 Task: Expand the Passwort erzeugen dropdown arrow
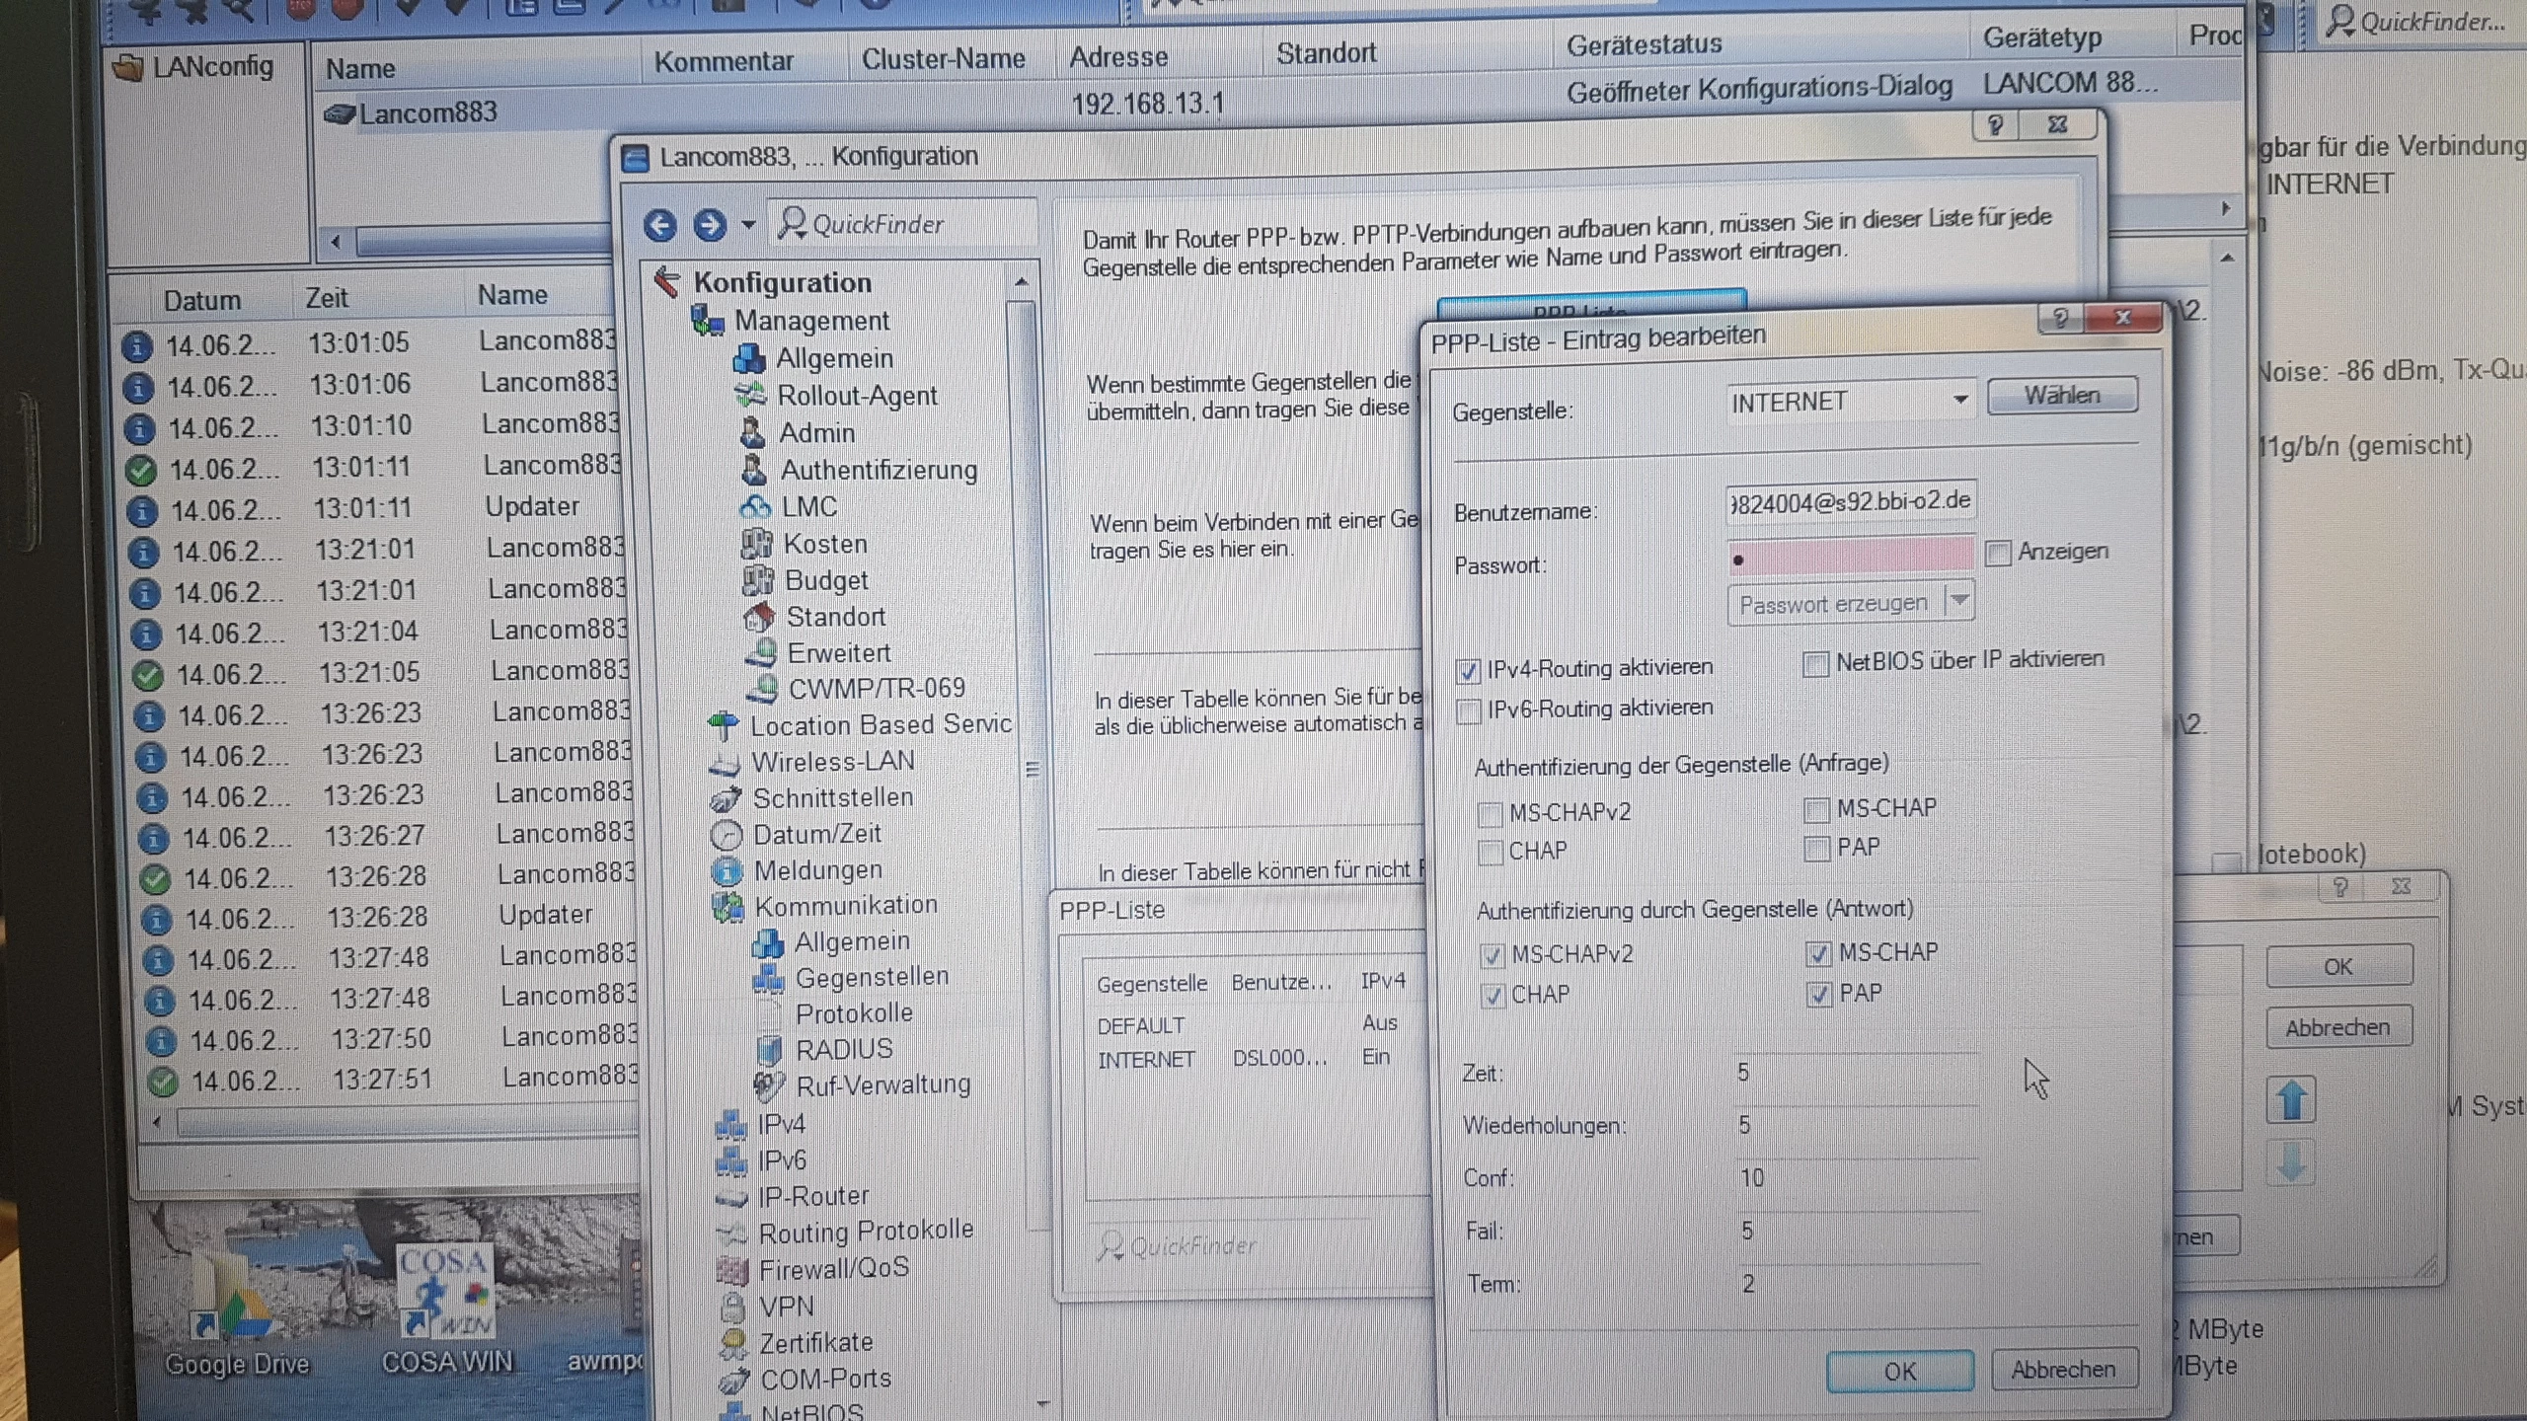click(x=1959, y=600)
